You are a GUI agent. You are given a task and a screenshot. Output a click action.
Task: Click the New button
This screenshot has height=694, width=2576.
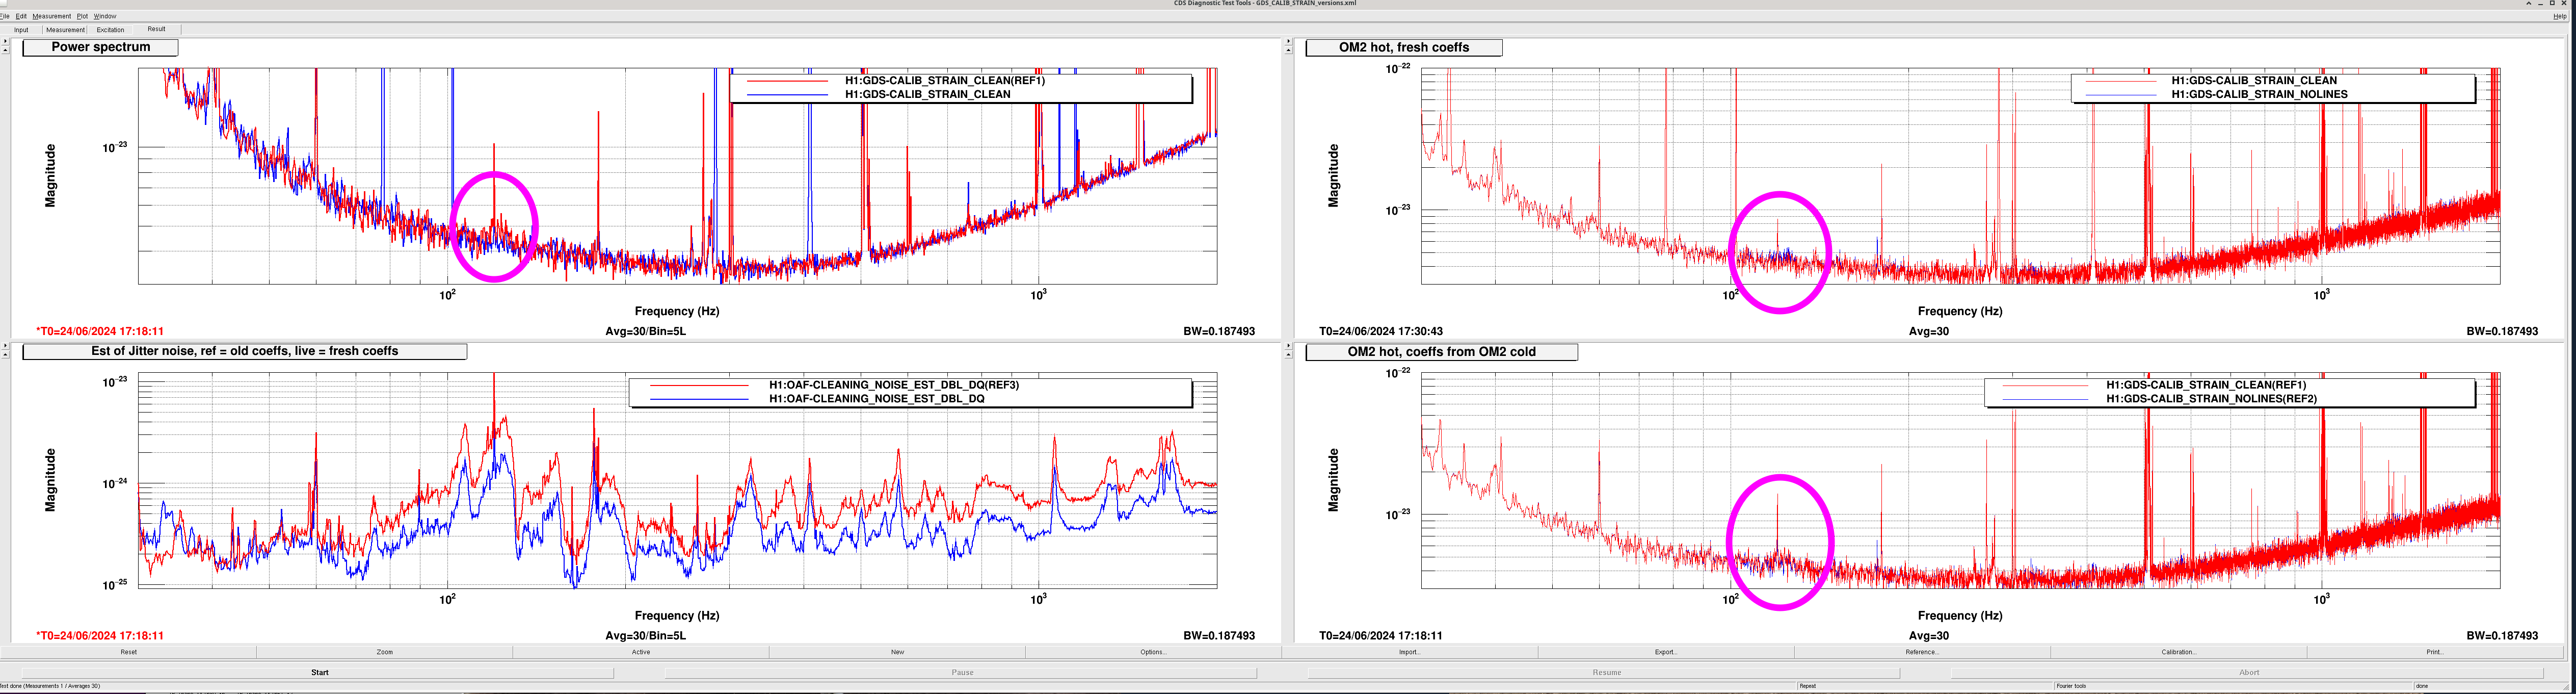(897, 652)
